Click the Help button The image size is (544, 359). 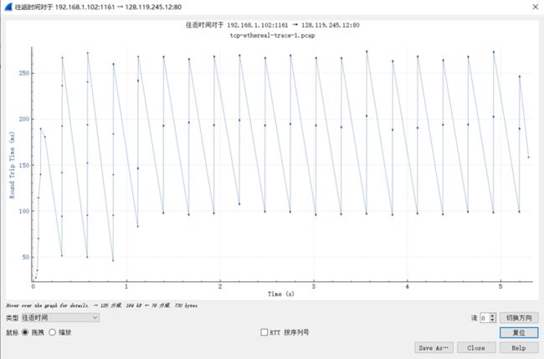click(519, 347)
